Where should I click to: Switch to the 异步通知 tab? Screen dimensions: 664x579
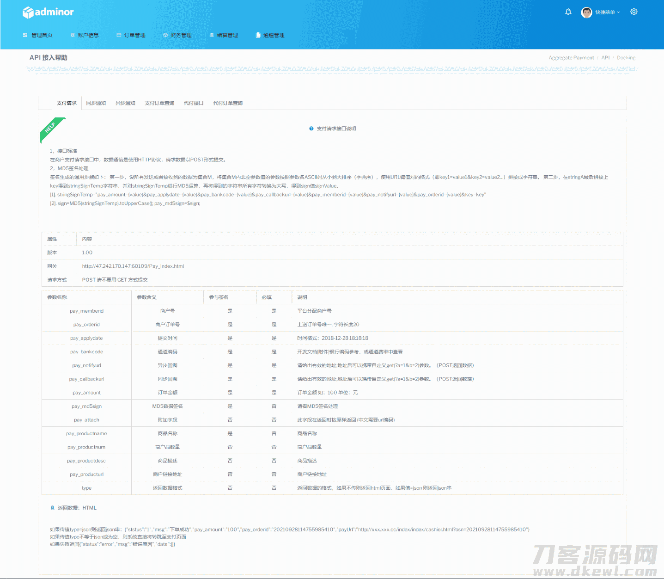pyautogui.click(x=125, y=103)
